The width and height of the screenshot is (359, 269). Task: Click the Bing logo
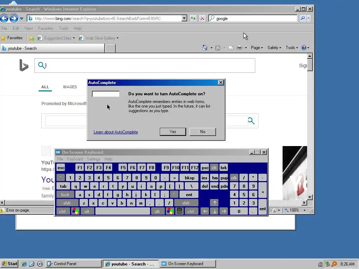click(24, 65)
